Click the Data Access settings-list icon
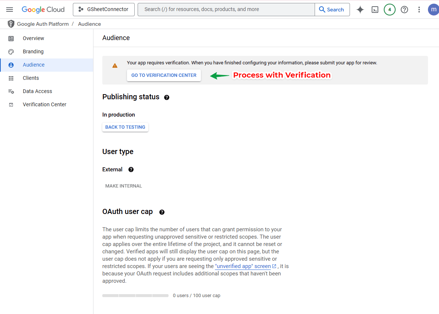The image size is (439, 314). point(11,92)
